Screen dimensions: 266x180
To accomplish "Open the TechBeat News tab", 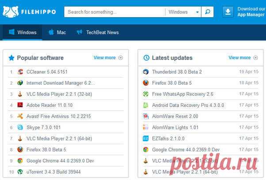I will point(98,32).
